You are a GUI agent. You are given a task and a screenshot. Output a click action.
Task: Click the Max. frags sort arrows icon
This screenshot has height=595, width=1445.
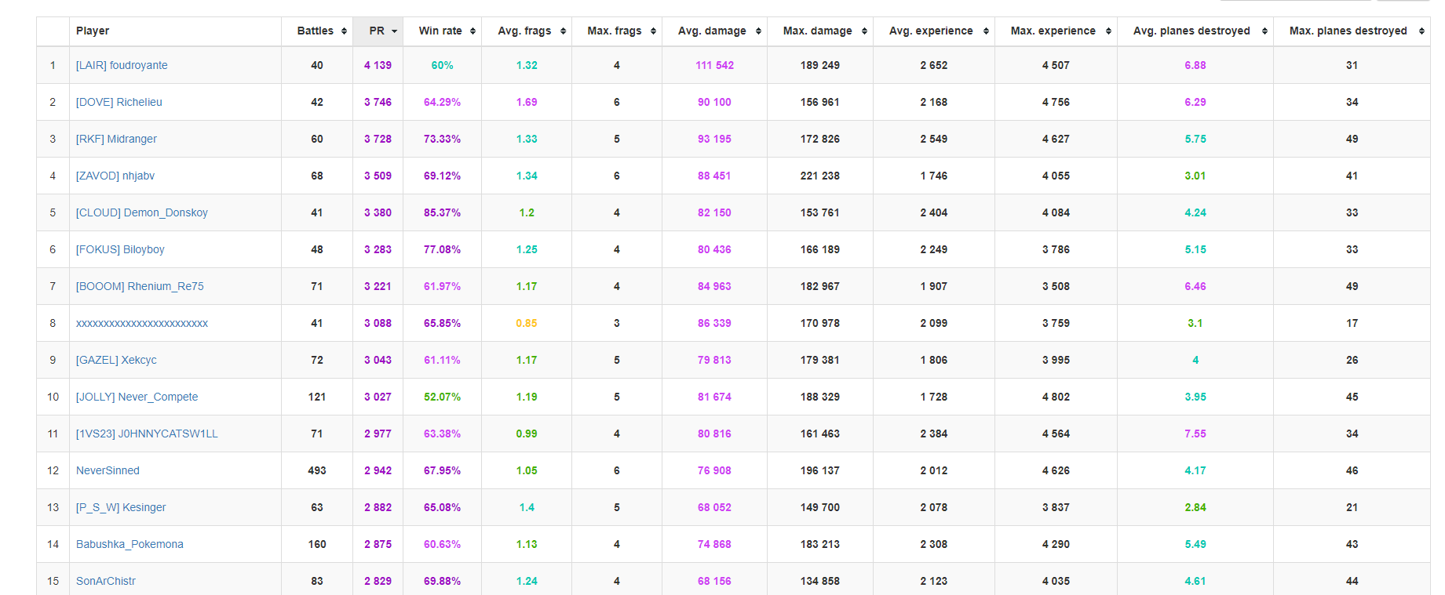click(x=653, y=31)
